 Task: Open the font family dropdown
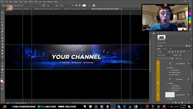22,5
